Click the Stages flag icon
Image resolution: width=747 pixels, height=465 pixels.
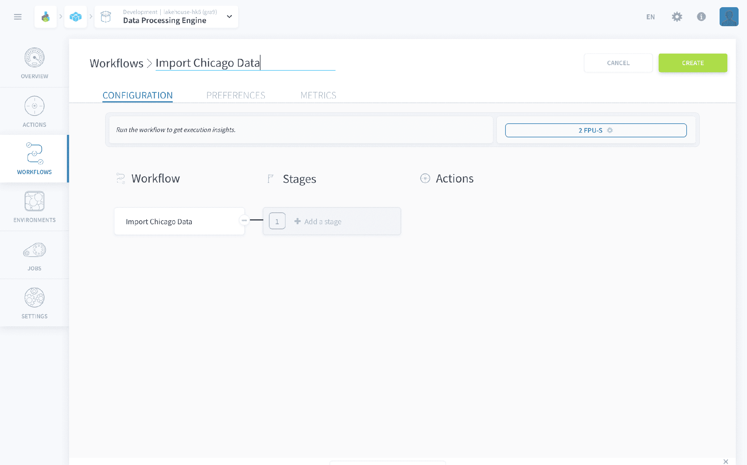coord(270,178)
